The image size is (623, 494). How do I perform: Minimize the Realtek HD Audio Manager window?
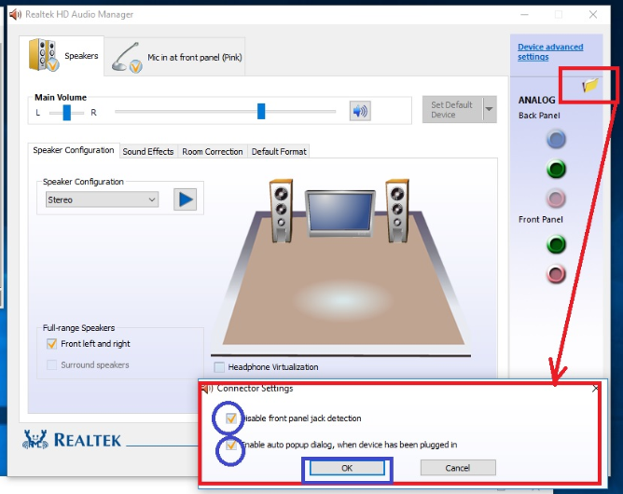point(524,15)
